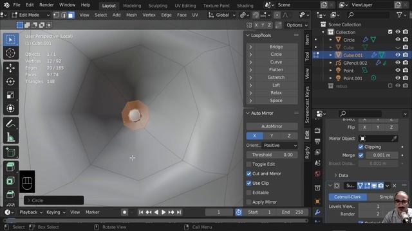The image size is (412, 231).
Task: Switch to vertex select mode
Action: tap(56, 15)
